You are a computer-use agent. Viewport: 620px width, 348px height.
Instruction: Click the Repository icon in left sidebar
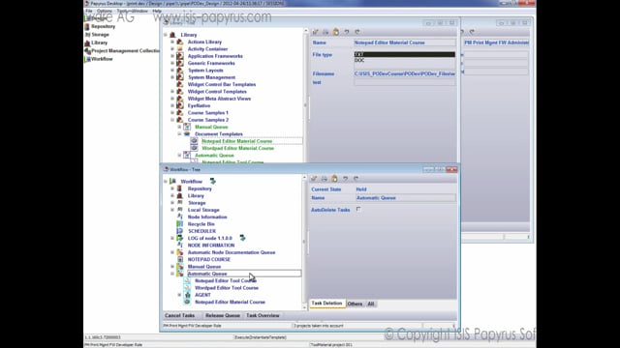[x=87, y=26]
